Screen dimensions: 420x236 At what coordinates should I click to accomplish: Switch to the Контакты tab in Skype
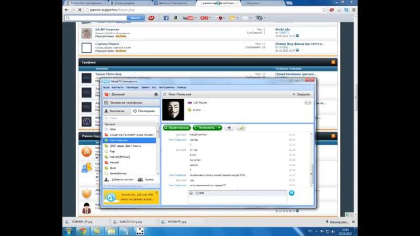click(x=117, y=111)
